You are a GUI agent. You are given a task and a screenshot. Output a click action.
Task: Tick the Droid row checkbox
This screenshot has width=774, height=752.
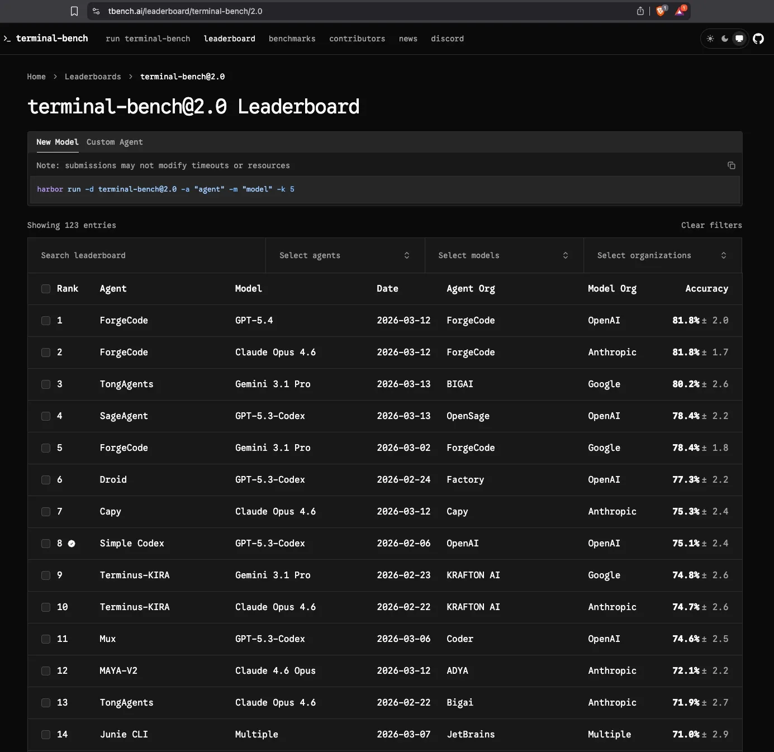coord(46,480)
